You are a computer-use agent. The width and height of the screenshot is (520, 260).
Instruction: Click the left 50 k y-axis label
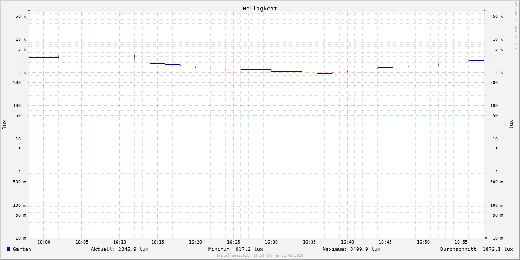click(x=21, y=16)
